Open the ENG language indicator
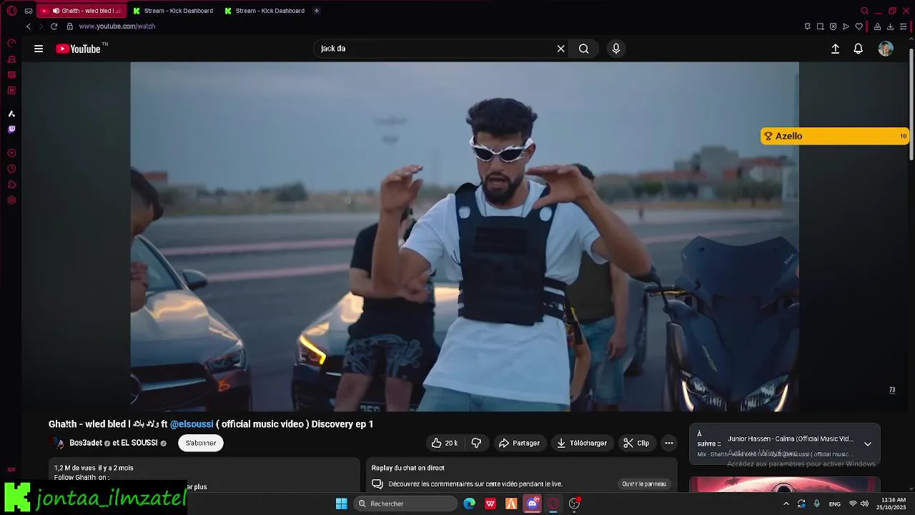Screen dimensions: 915x515 [835, 504]
